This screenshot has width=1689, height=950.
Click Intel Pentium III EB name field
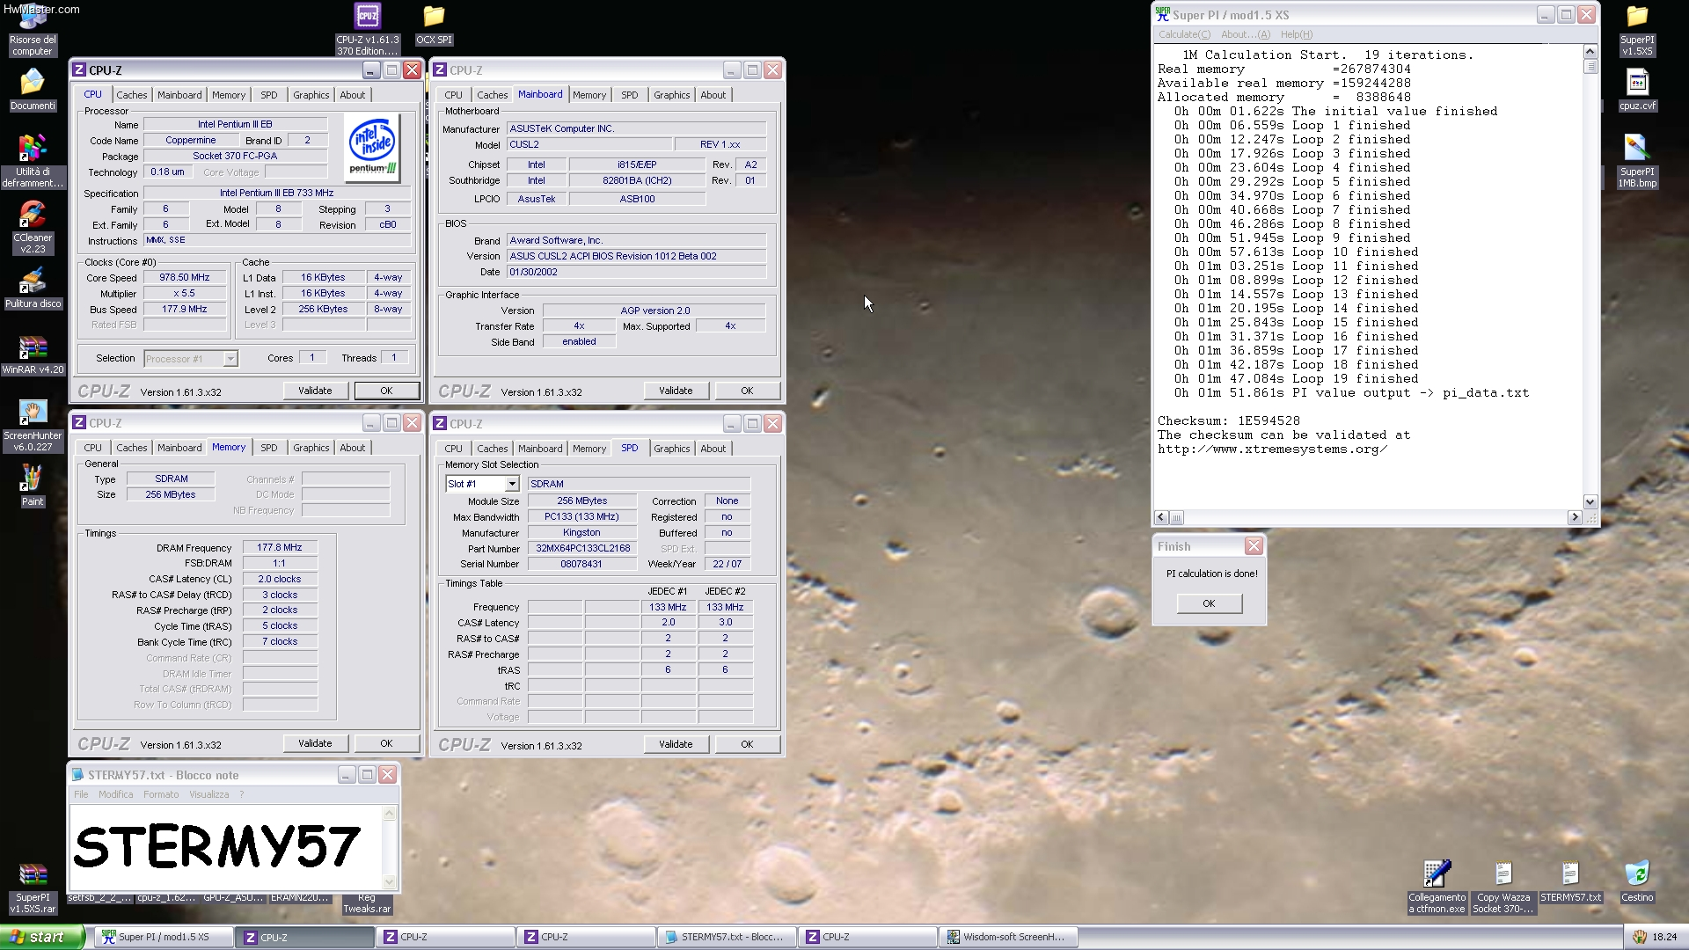[x=236, y=124]
